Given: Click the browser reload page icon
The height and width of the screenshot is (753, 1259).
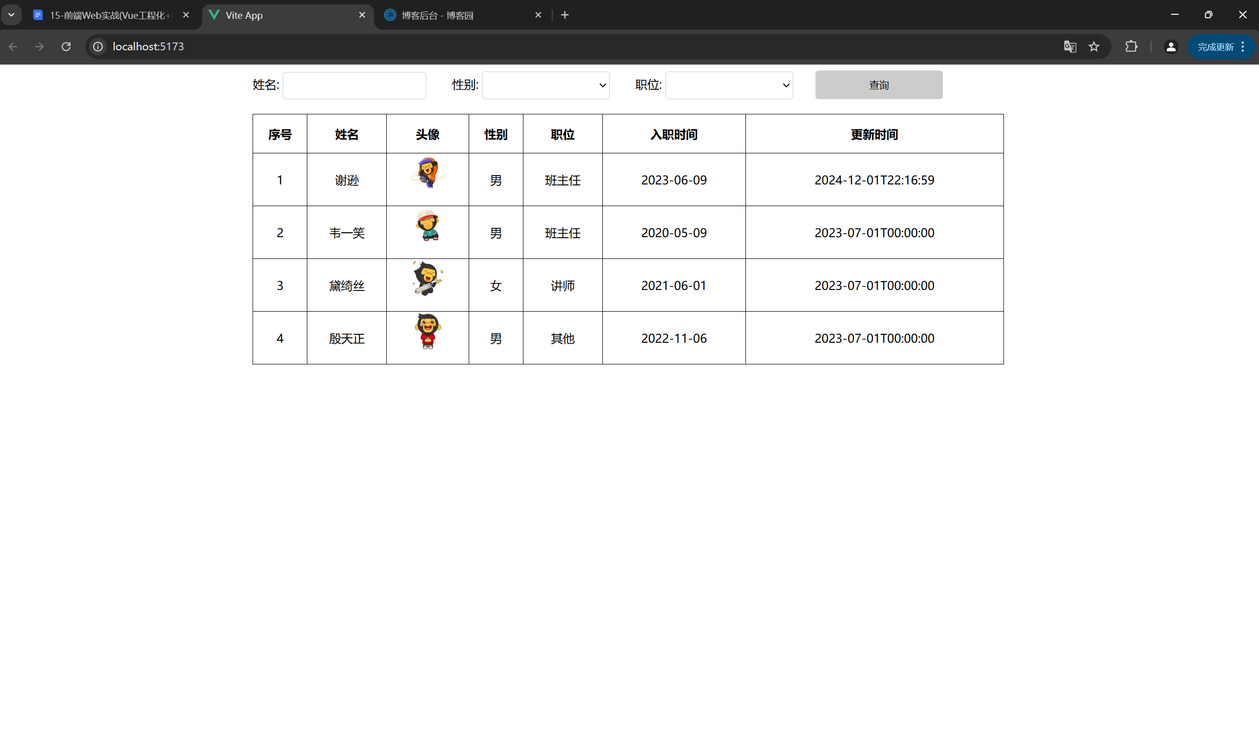Looking at the screenshot, I should tap(66, 47).
